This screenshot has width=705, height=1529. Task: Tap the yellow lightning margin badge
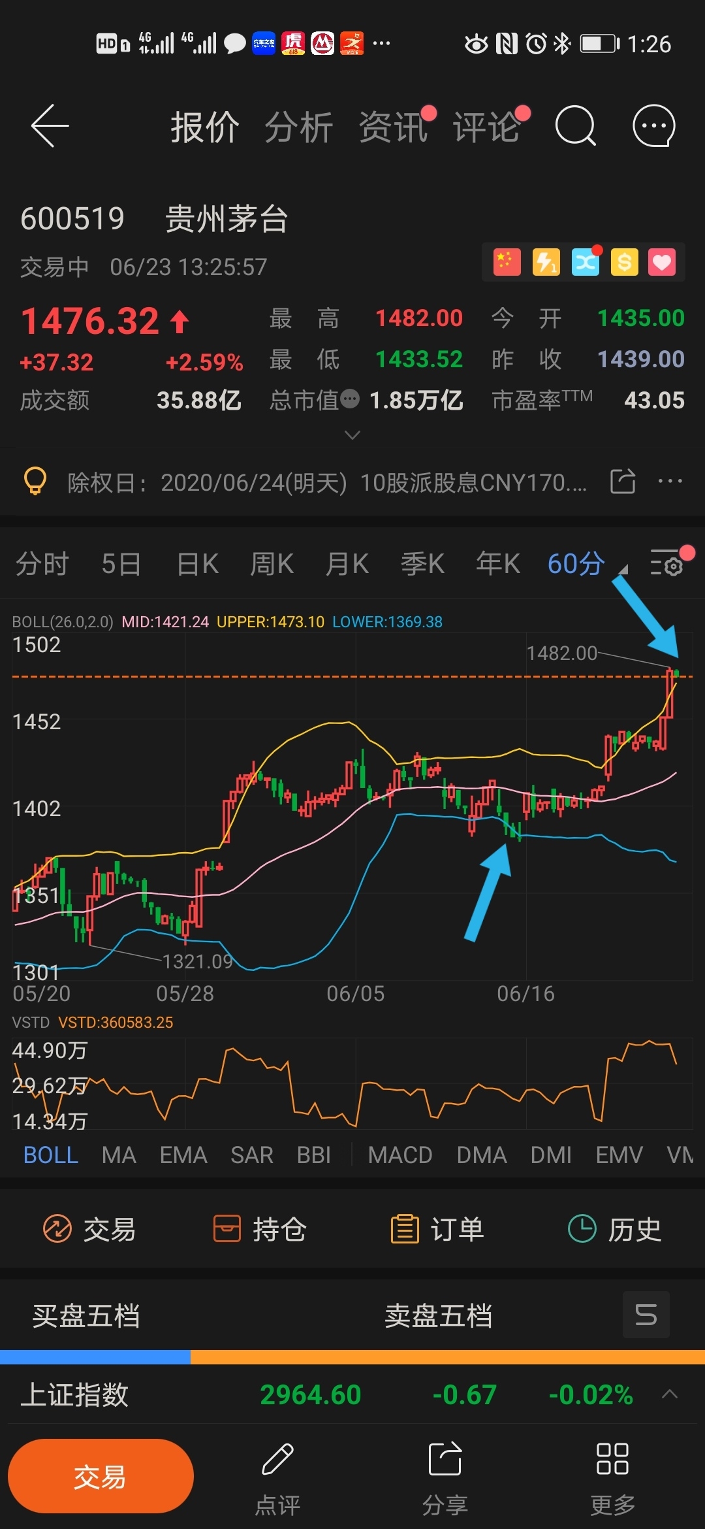coord(546,262)
